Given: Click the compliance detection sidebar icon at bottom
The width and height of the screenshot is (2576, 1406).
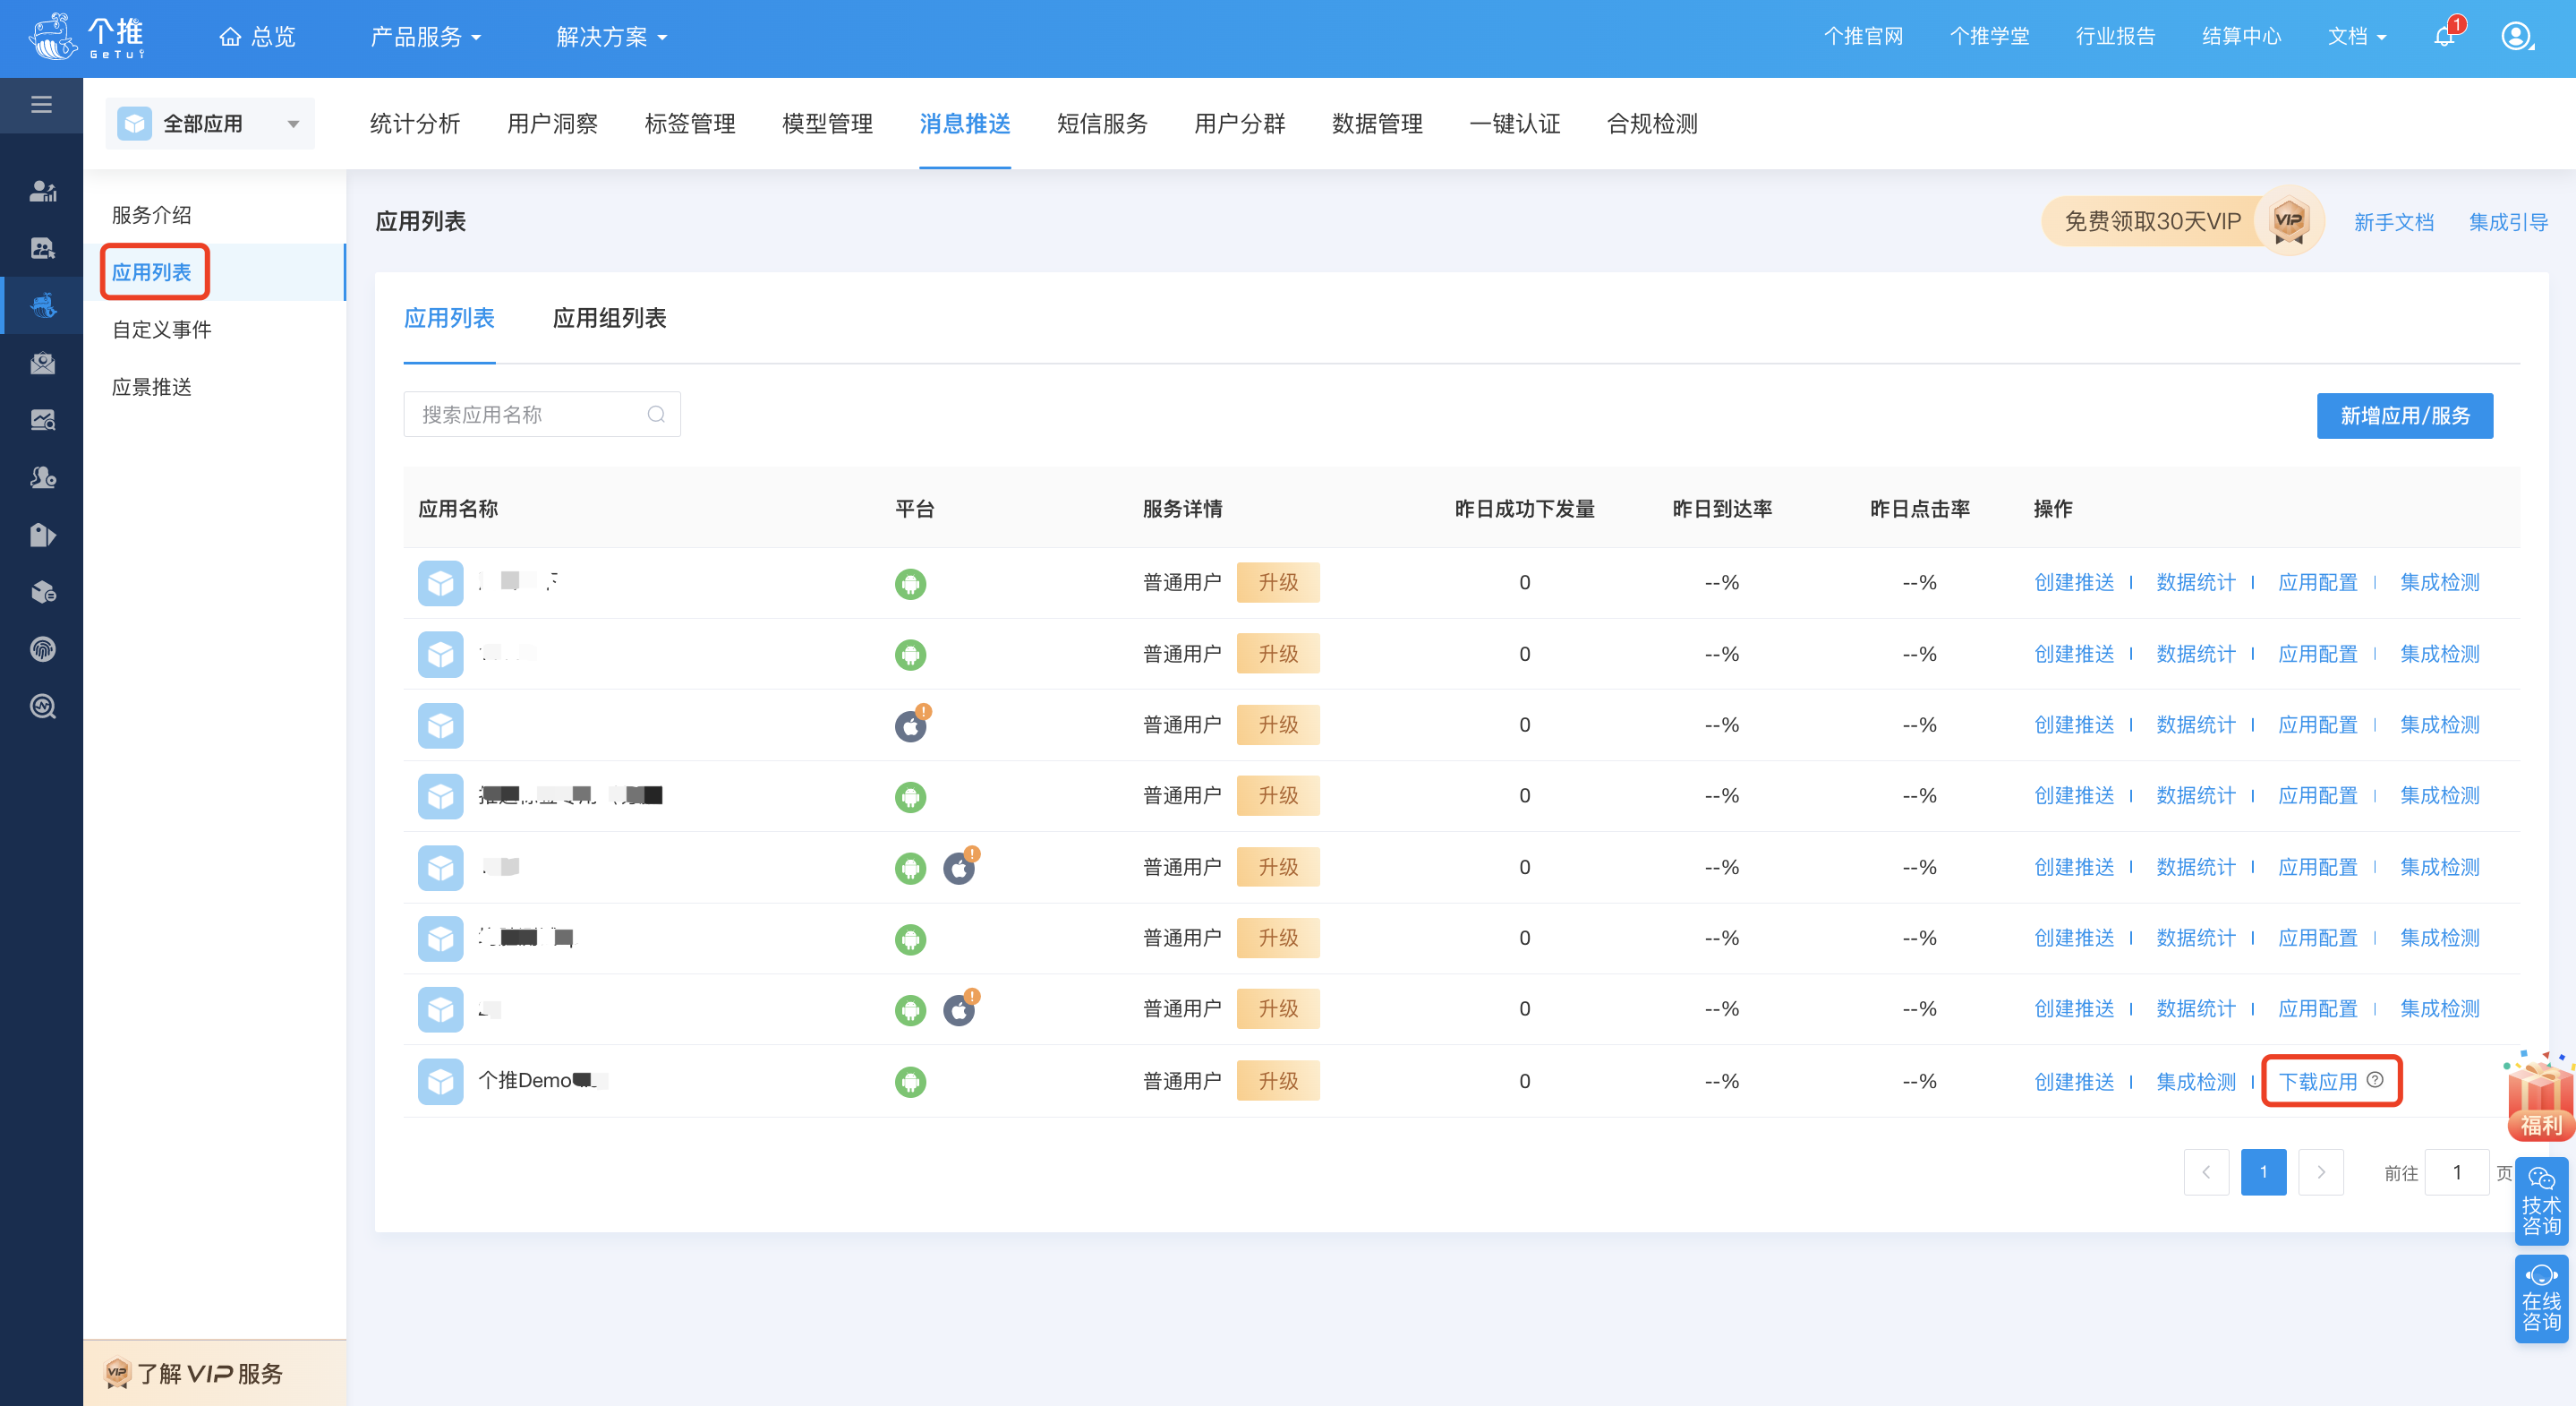Looking at the screenshot, I should coord(42,707).
